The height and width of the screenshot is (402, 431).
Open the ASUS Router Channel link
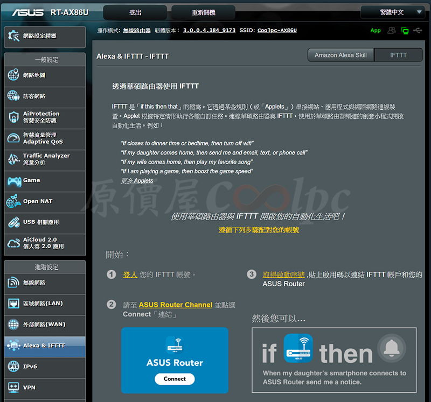tap(176, 305)
